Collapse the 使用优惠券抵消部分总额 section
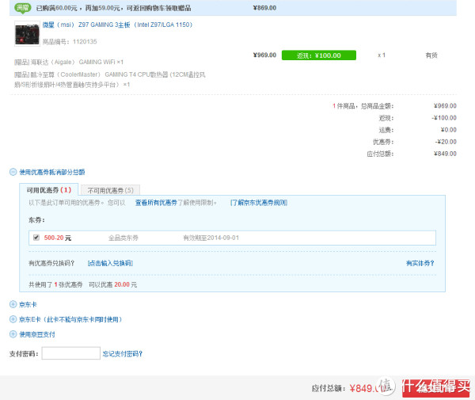Image resolution: width=475 pixels, height=400 pixels. pos(51,173)
